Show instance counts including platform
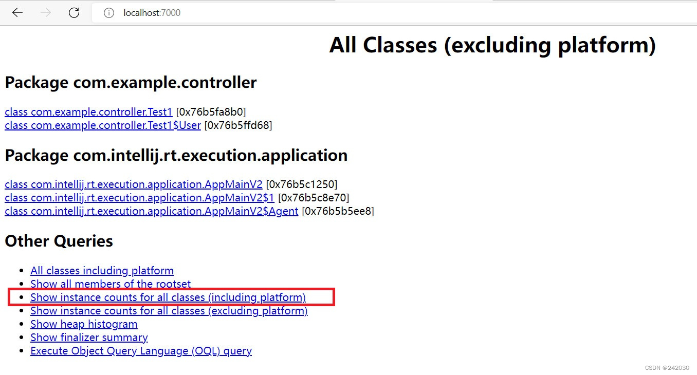This screenshot has height=375, width=697. pyautogui.click(x=168, y=297)
